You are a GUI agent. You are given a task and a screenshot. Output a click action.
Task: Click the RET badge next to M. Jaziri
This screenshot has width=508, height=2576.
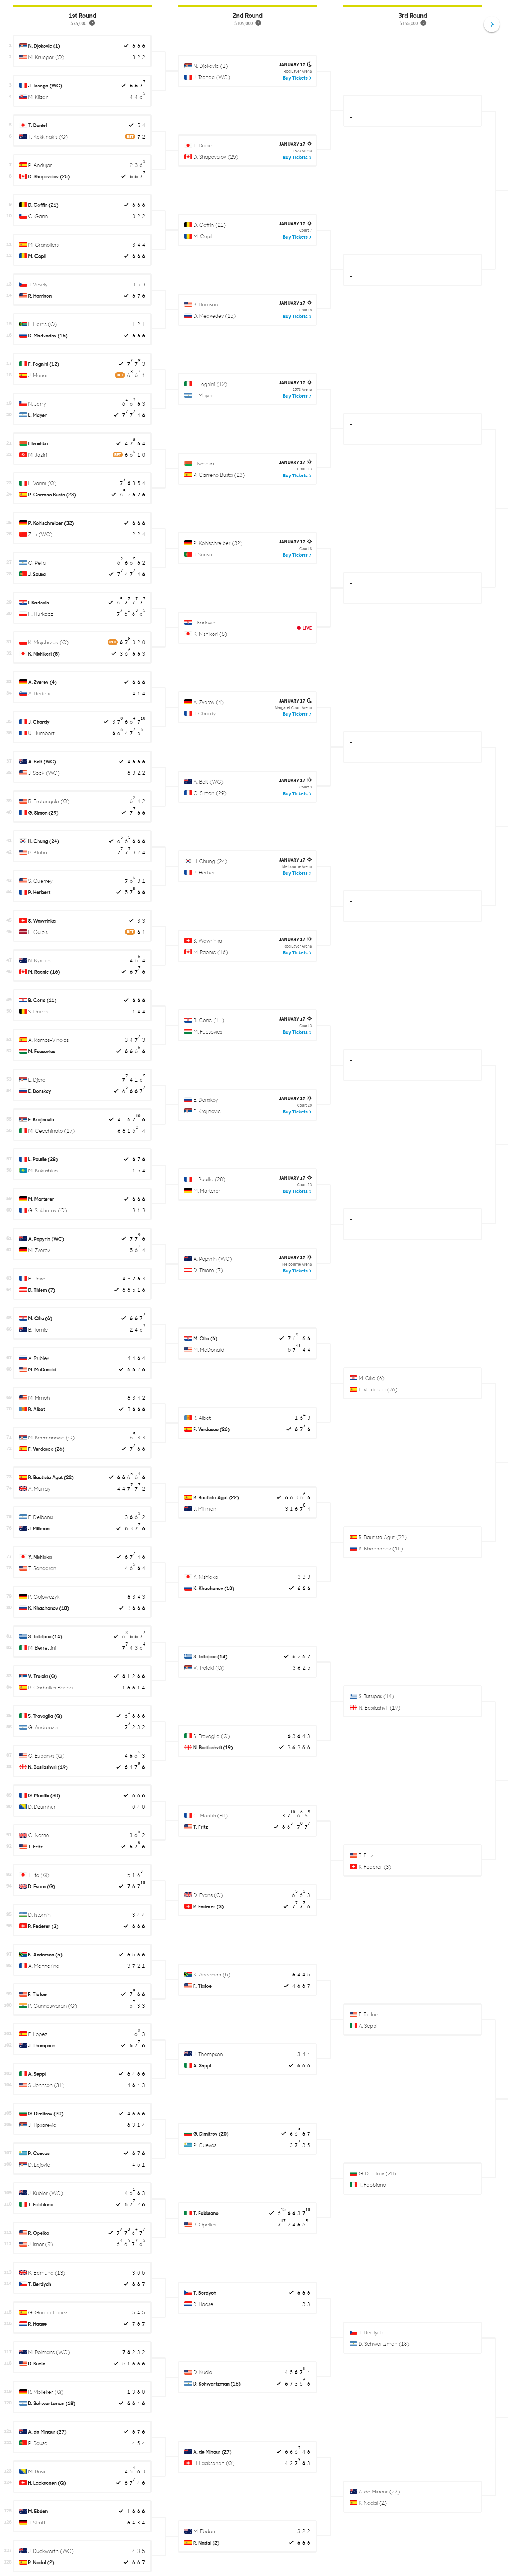(x=117, y=455)
